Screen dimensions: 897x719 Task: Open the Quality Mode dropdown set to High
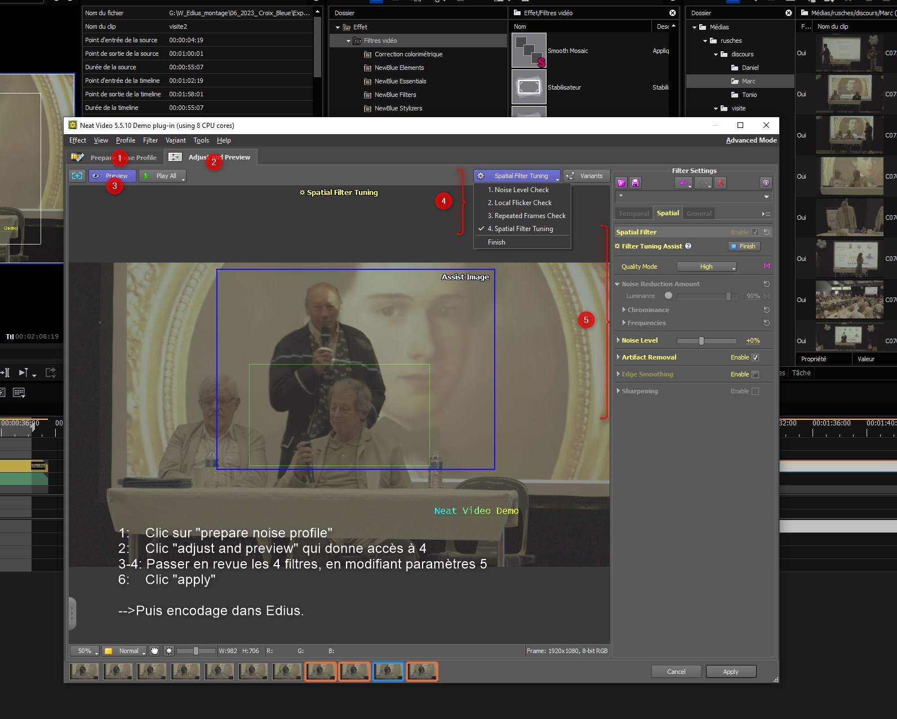(707, 267)
